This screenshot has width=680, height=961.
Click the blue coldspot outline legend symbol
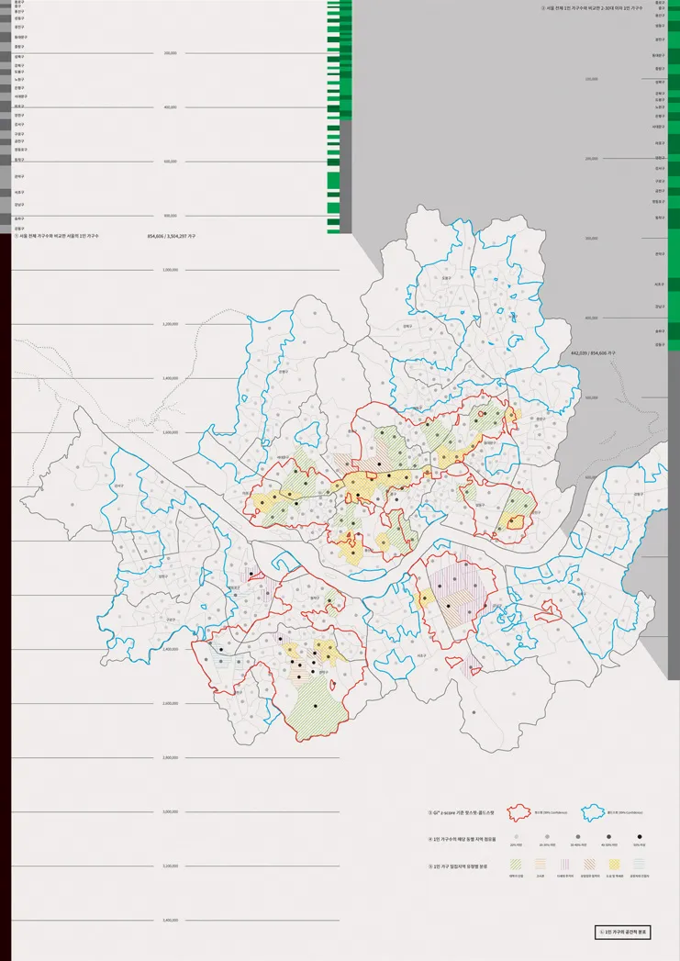click(593, 812)
